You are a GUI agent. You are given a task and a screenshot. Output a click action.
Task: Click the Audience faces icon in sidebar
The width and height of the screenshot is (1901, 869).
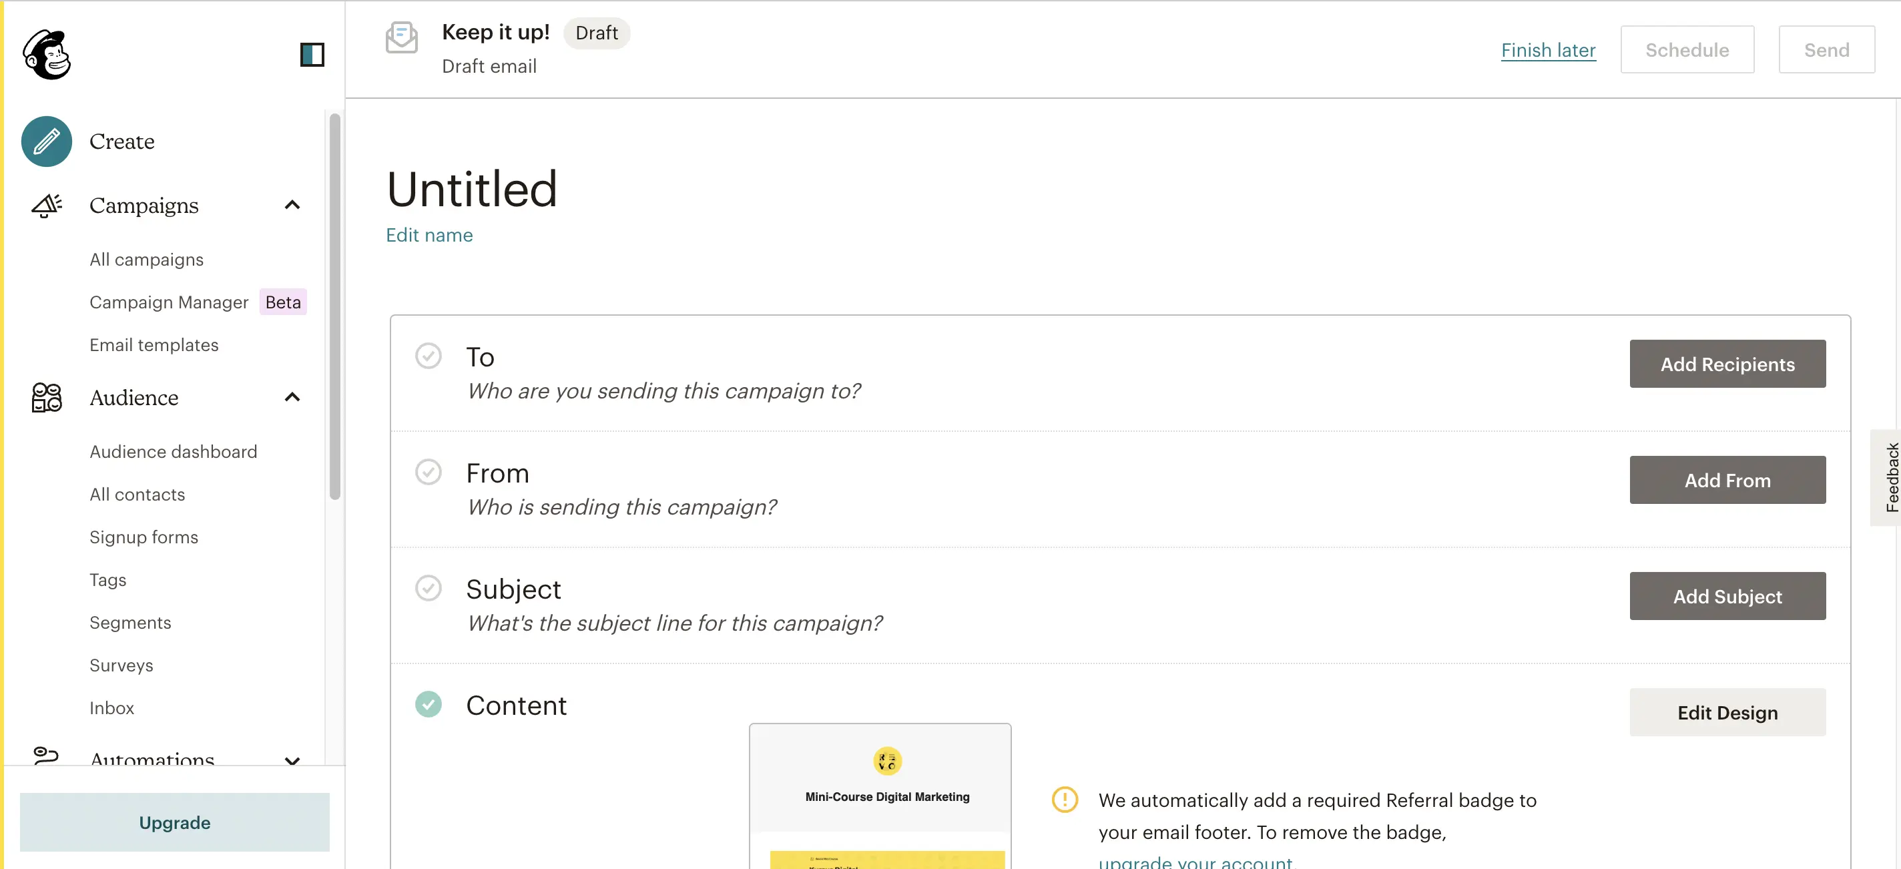tap(46, 398)
